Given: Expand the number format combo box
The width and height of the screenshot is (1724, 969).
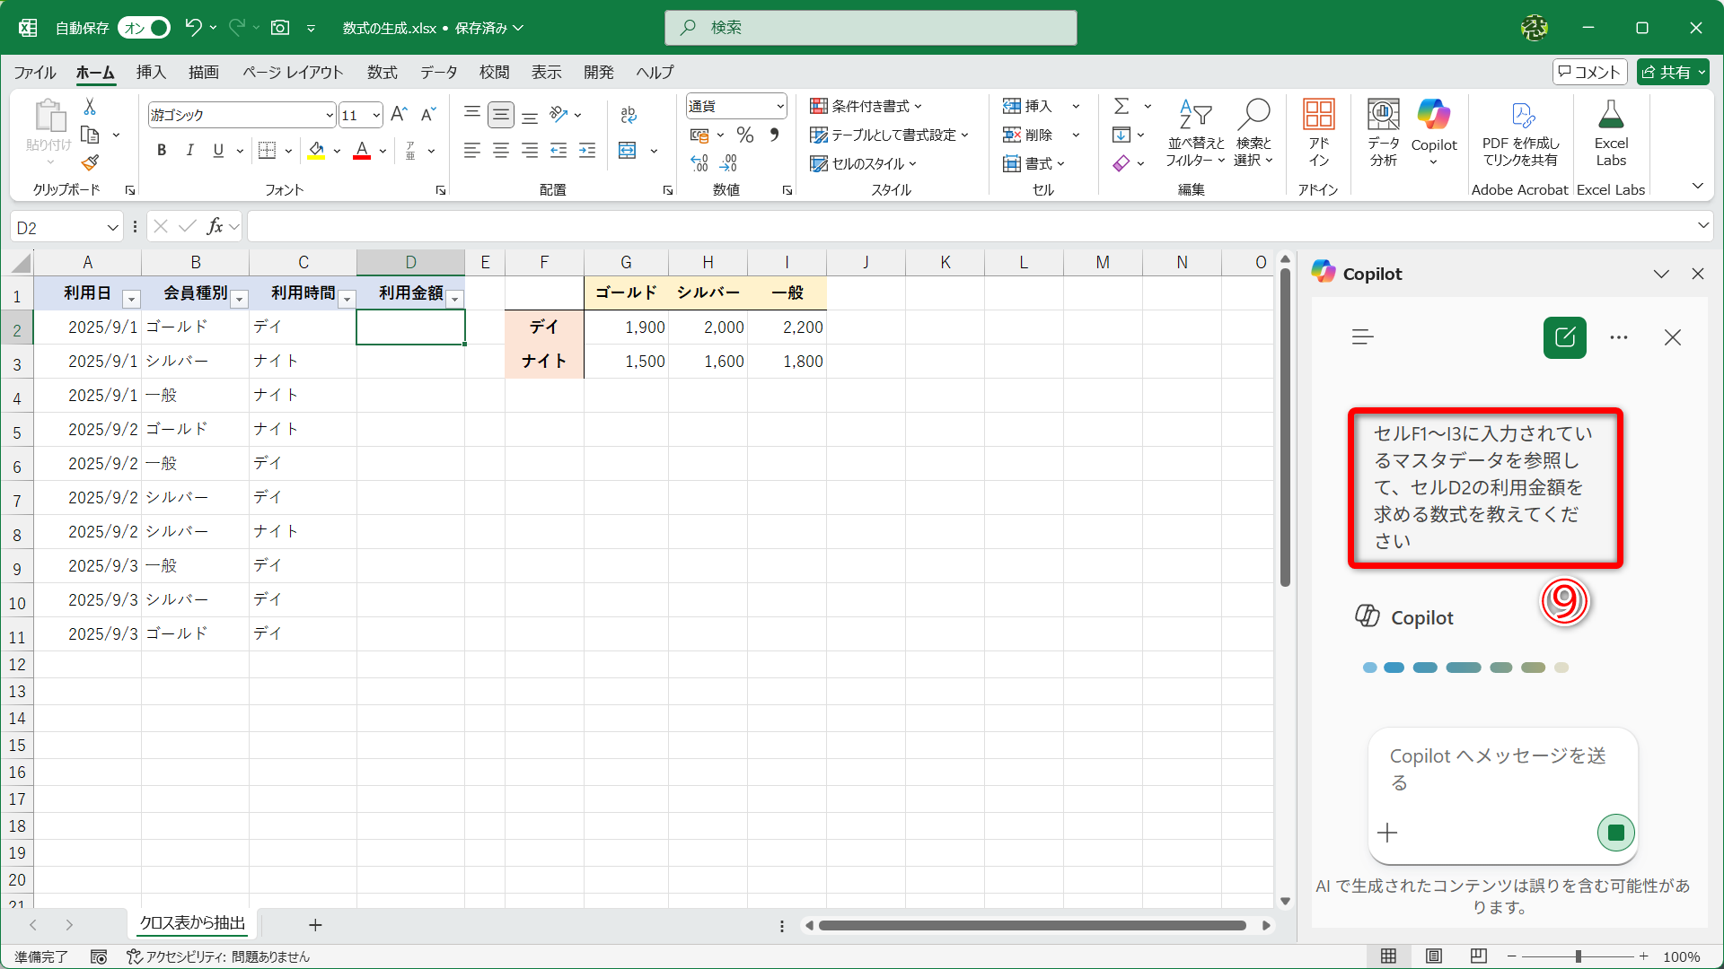Looking at the screenshot, I should 779,106.
